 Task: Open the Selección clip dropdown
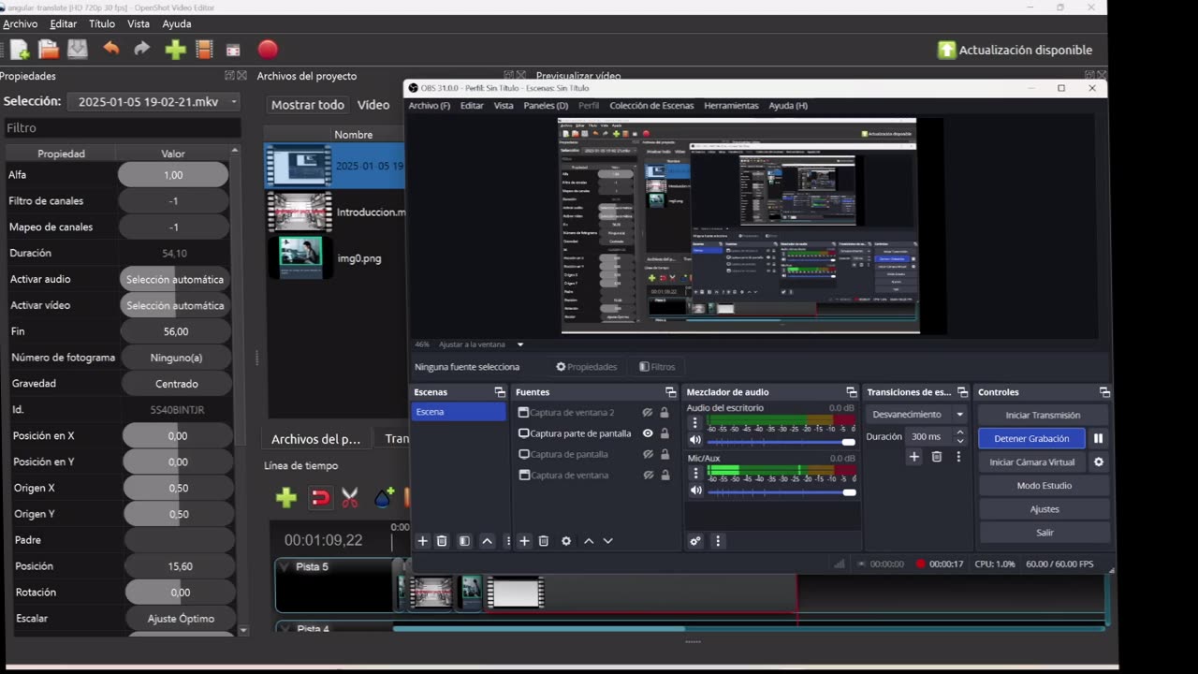(154, 101)
